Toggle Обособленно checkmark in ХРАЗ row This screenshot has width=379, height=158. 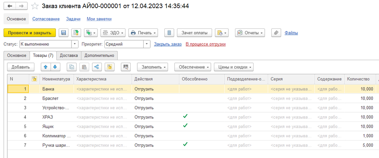pyautogui.click(x=185, y=116)
